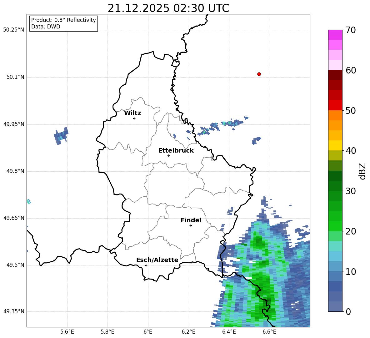Click the 6.2°E longitude label
The height and width of the screenshot is (338, 370).
188,332
